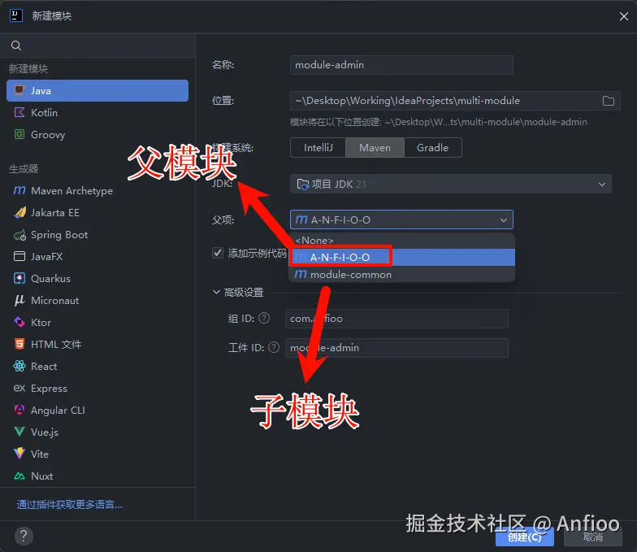This screenshot has height=552, width=637.
Task: Choose the Jakarta EE icon
Action: [x=19, y=213]
